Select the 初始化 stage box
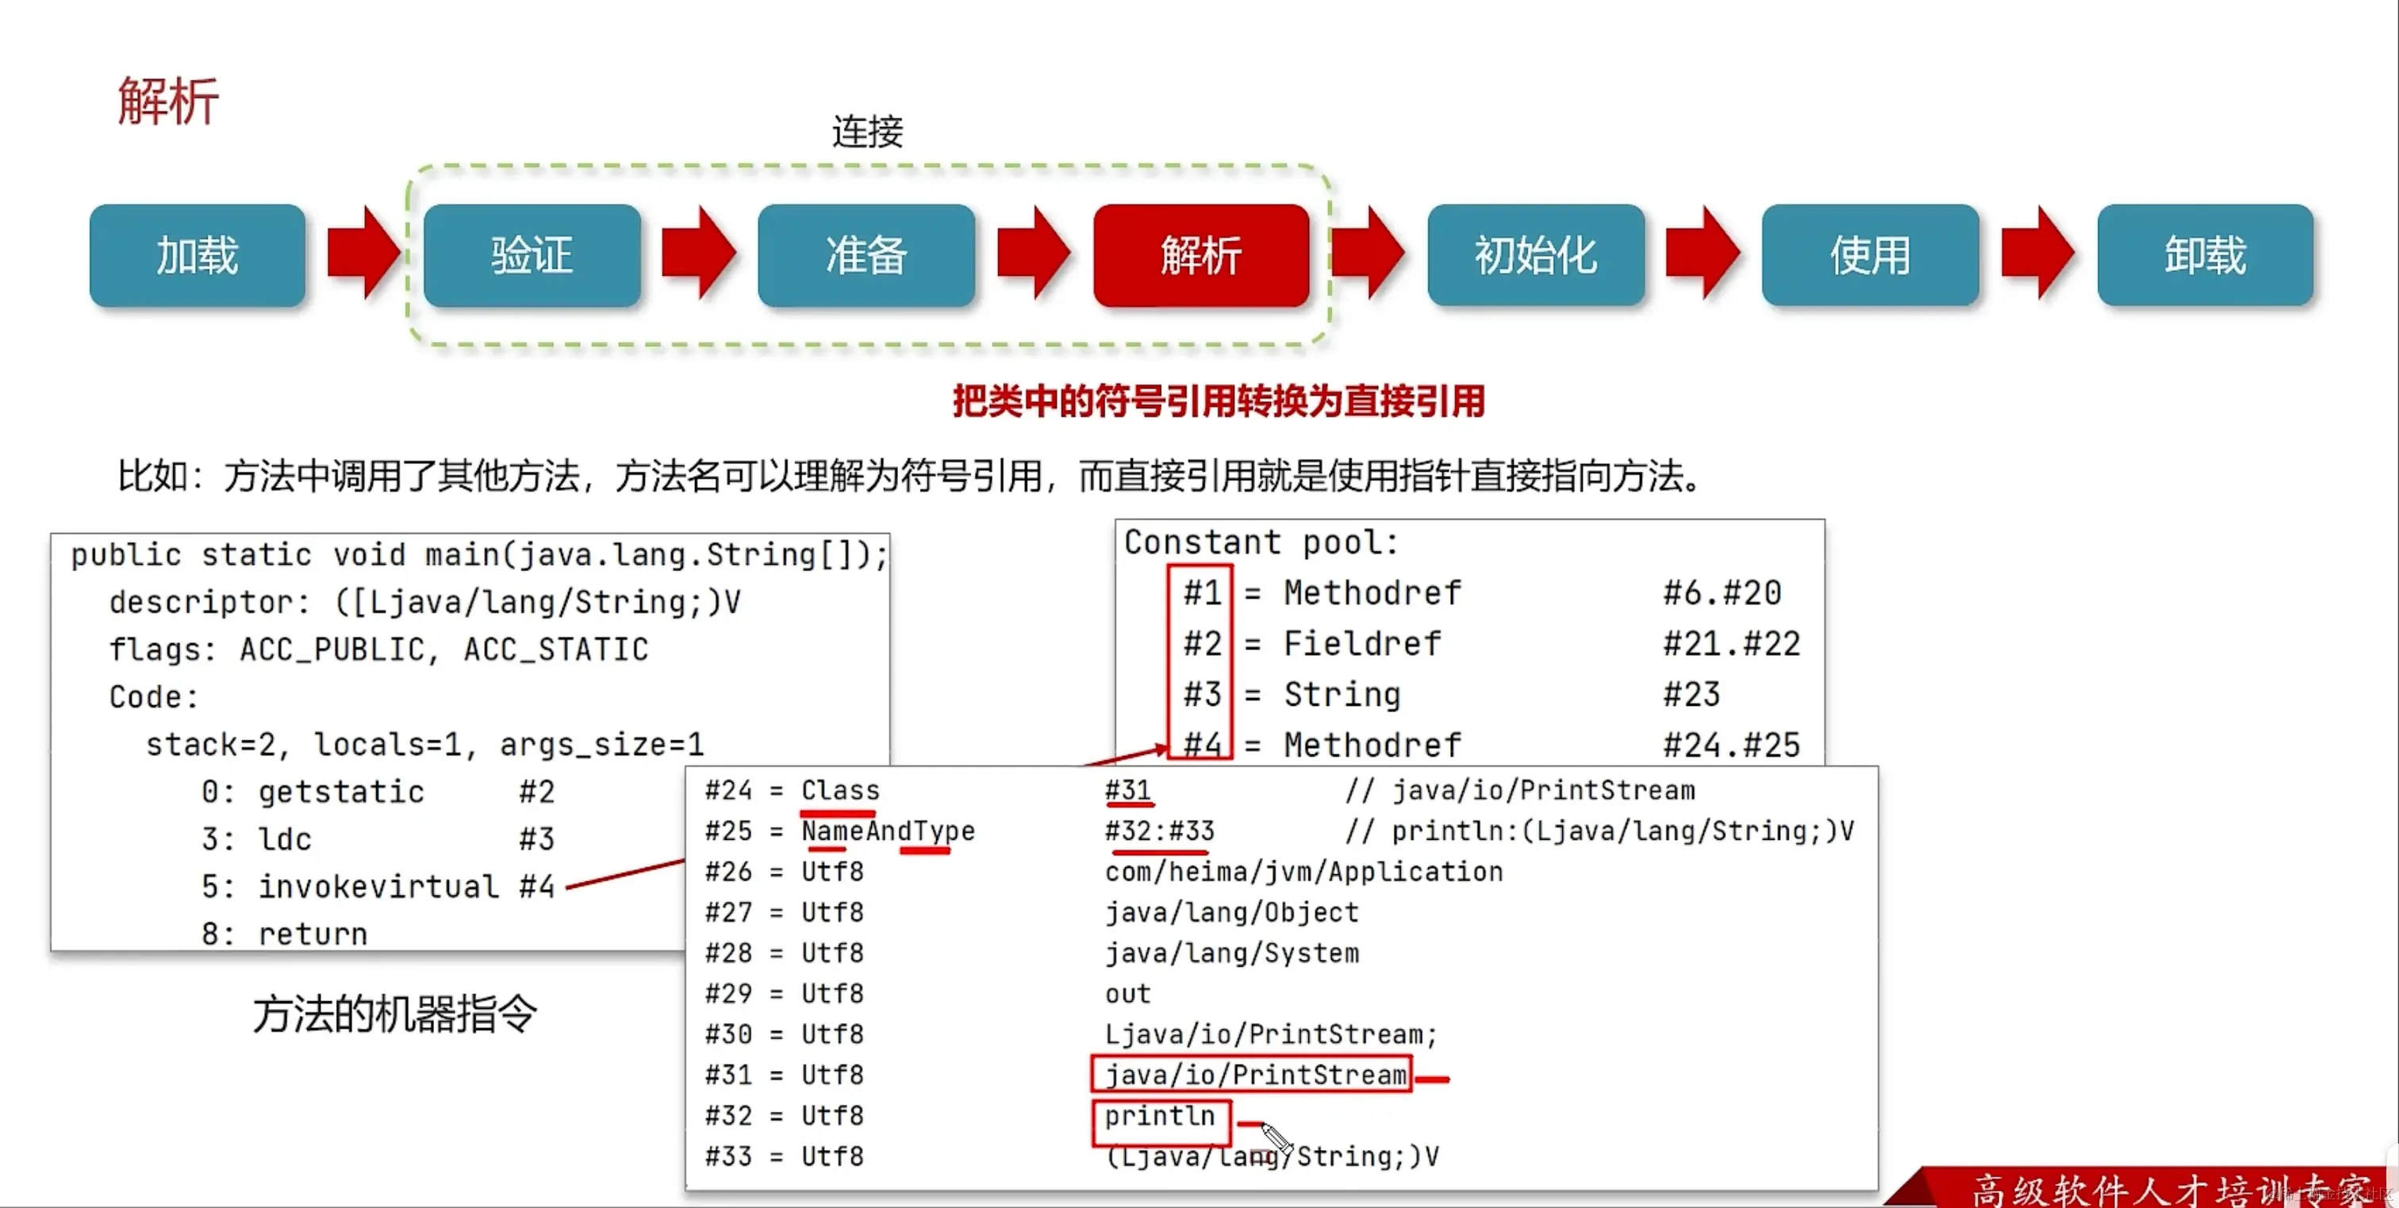The width and height of the screenshot is (2399, 1208). (1536, 255)
